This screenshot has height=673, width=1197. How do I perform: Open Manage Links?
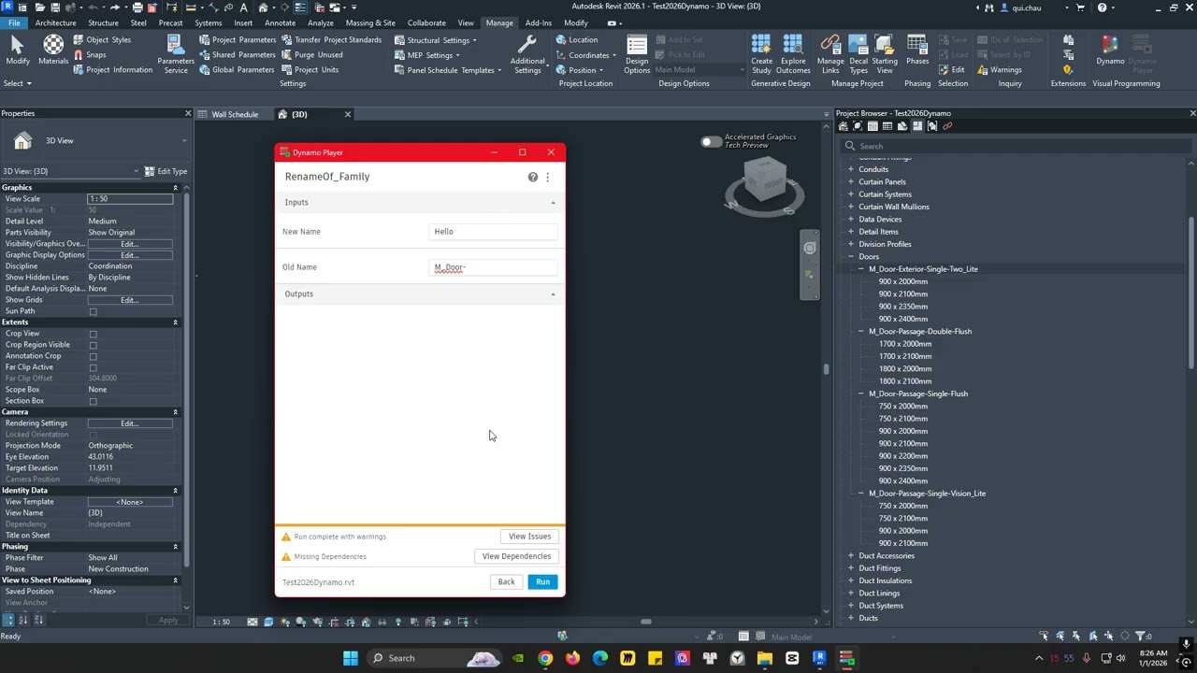pyautogui.click(x=830, y=55)
